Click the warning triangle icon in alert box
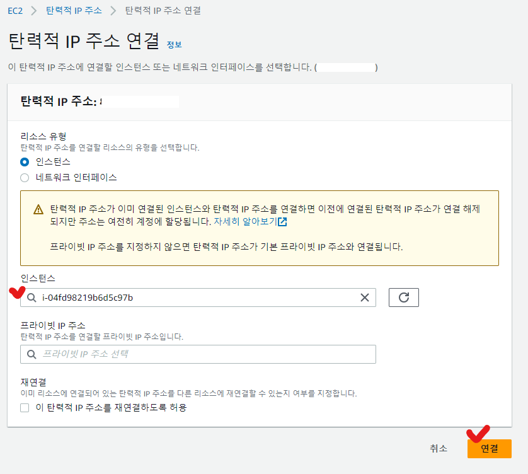The height and width of the screenshot is (474, 528). point(38,210)
